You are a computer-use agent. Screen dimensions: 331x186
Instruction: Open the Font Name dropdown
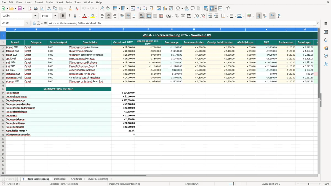(x=35, y=16)
